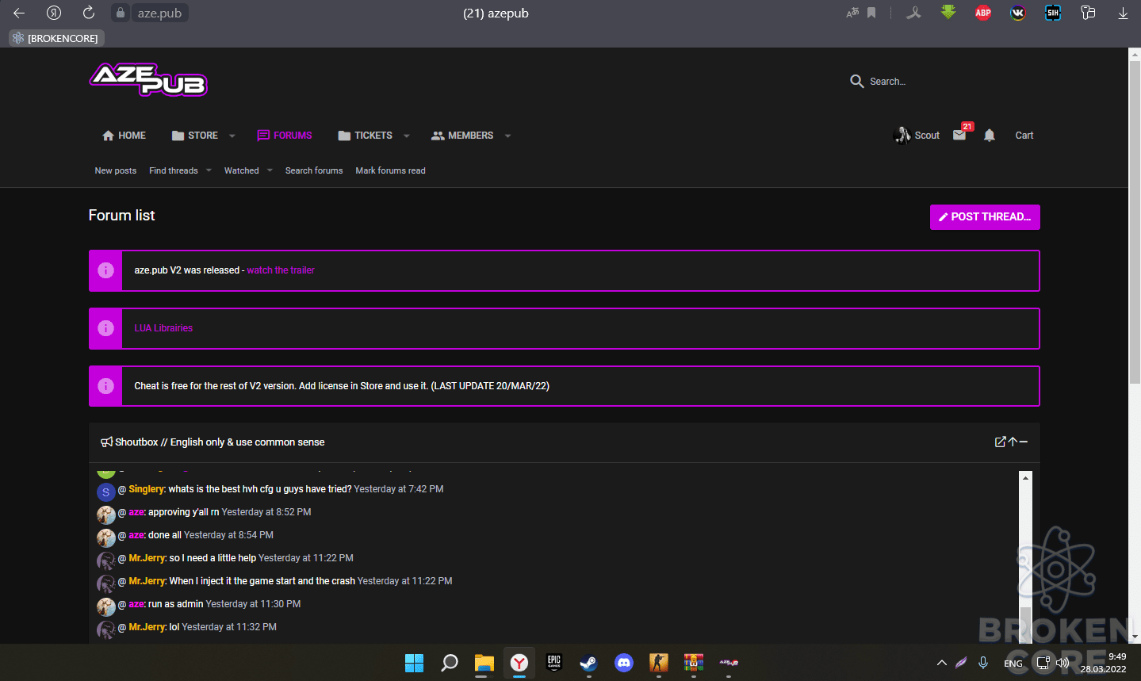Click the AZE PUB logo
Screen dimensions: 1141x681
pos(148,79)
